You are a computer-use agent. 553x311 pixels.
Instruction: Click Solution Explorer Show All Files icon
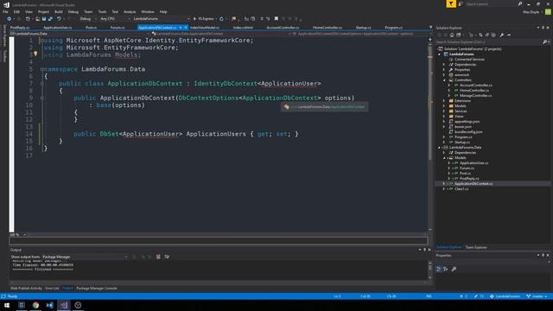click(493, 35)
